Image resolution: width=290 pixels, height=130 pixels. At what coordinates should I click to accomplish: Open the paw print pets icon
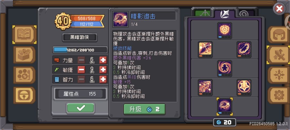(x=24, y=75)
